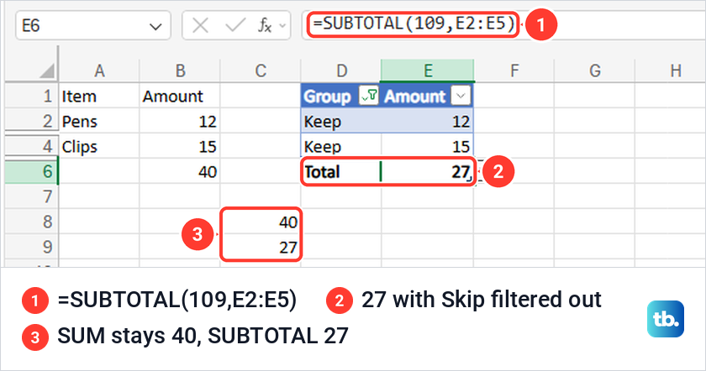
Task: Expand the arrow next to fx
Action: point(282,26)
